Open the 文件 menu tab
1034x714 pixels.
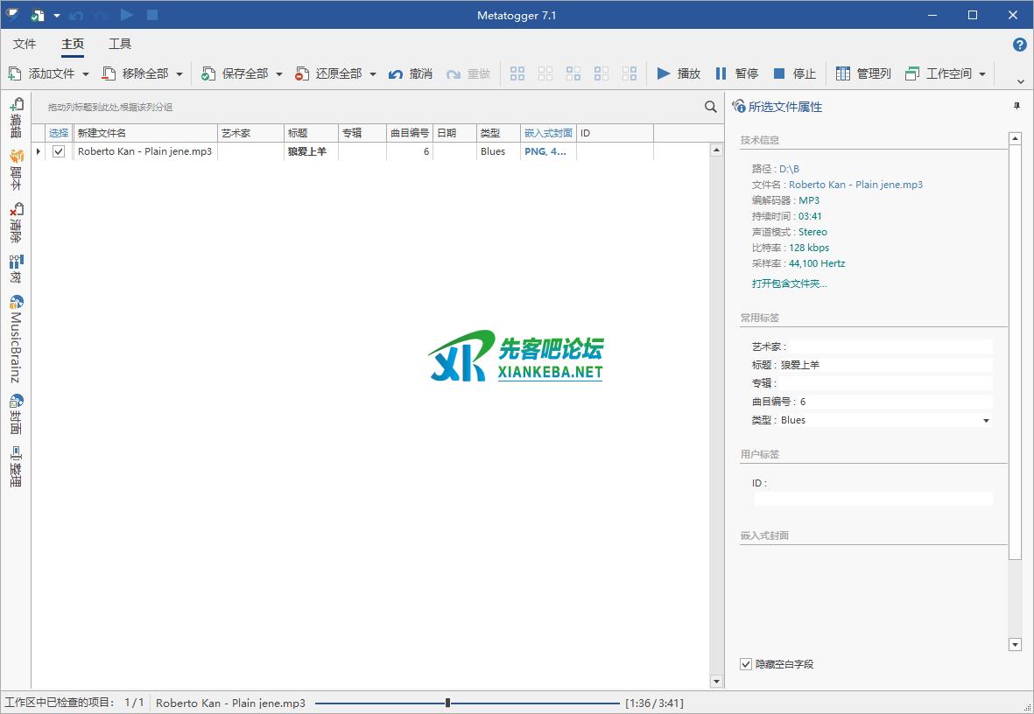[25, 44]
